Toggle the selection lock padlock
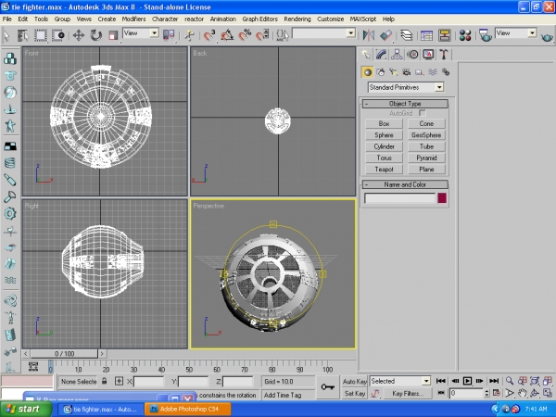 [x=104, y=381]
